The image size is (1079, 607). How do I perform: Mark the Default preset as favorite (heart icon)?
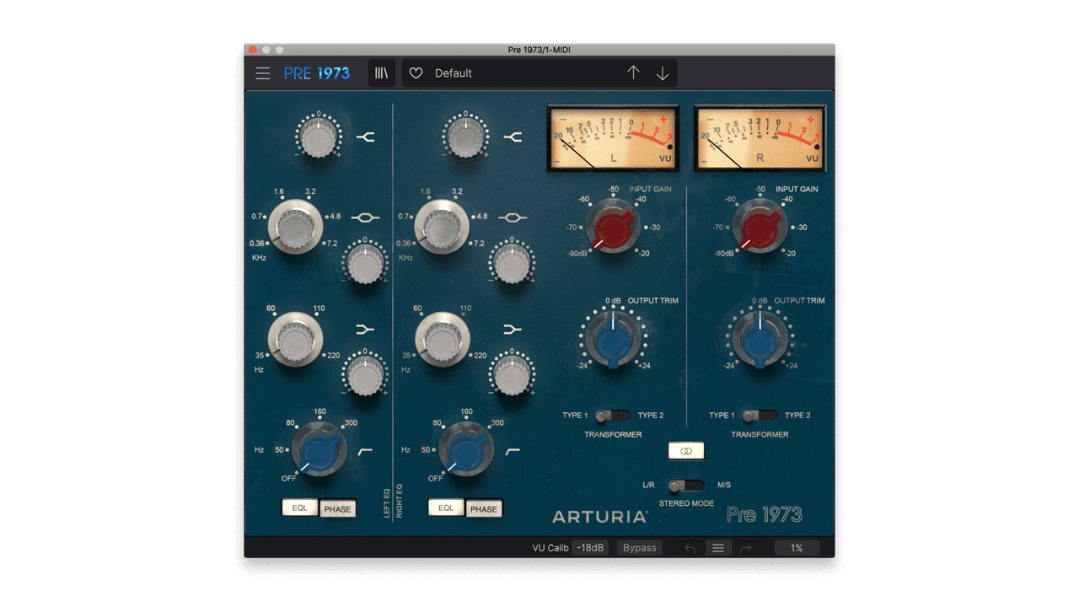click(415, 73)
